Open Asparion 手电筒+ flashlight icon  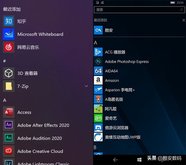pos(98,90)
